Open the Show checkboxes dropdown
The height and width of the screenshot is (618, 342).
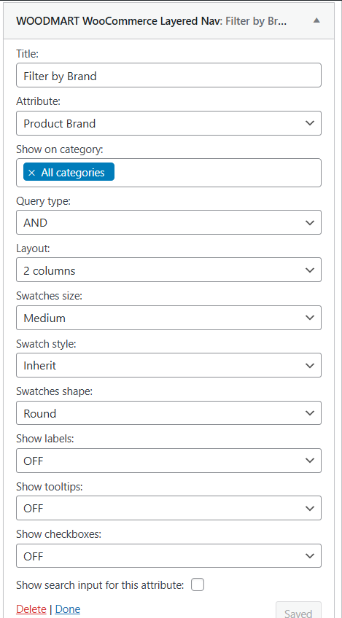(169, 556)
